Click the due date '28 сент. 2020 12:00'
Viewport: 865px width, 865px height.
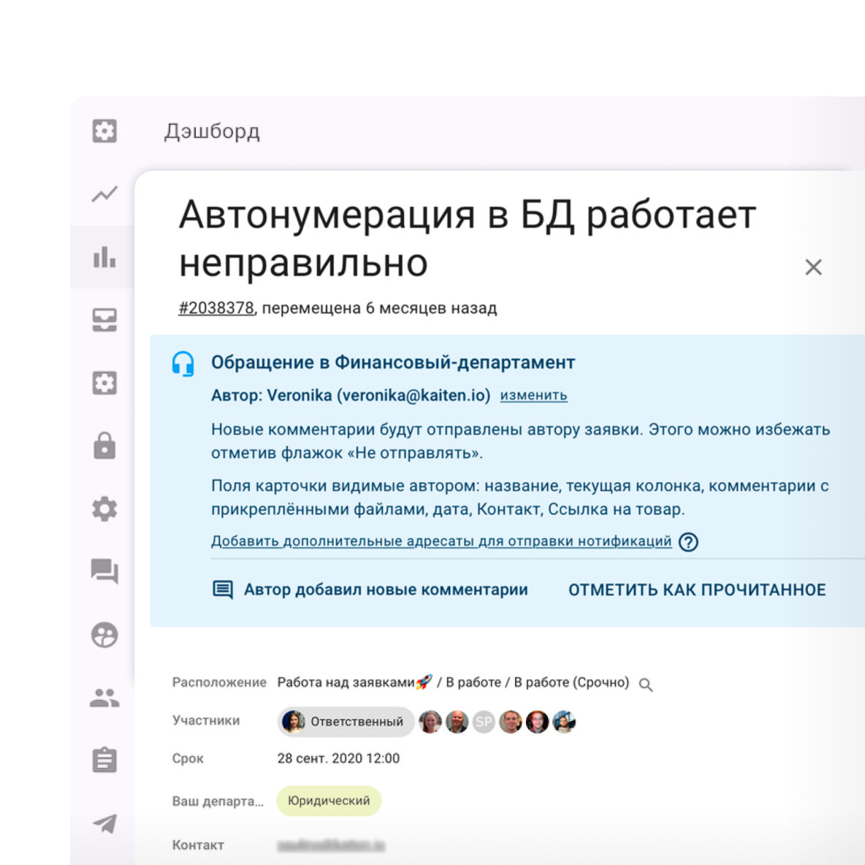coord(338,758)
